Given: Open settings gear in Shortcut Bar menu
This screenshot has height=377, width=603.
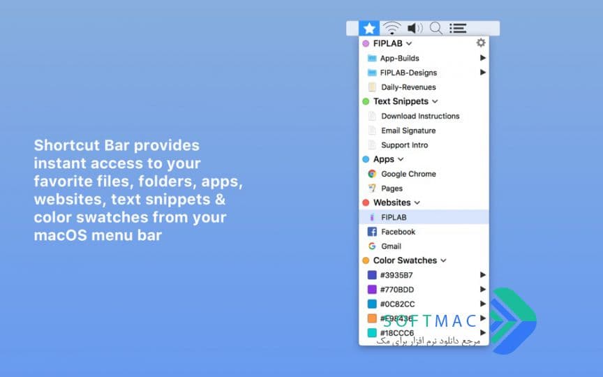Looking at the screenshot, I should tap(481, 43).
